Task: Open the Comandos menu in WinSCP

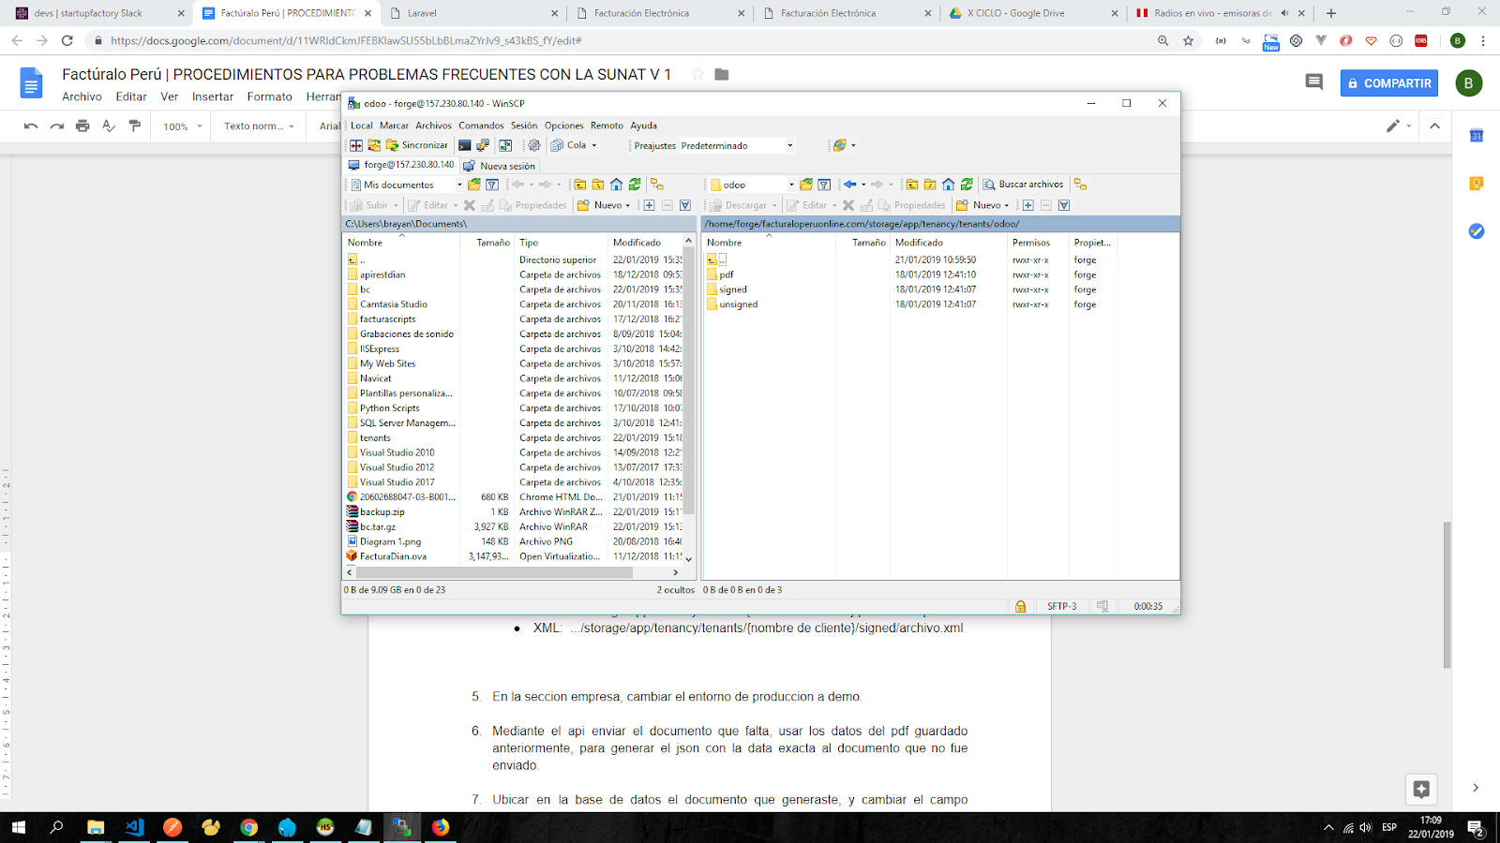Action: (481, 126)
